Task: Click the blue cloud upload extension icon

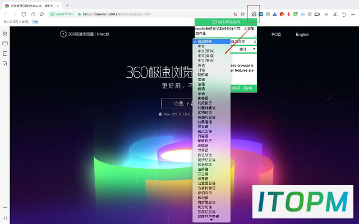Action: click(x=275, y=14)
